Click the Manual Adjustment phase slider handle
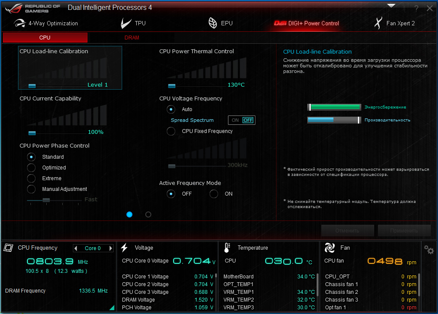Screen dimensions: 438x314 [x=46, y=200]
